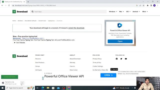Open the weather widget showing 93°F

(121, 88)
